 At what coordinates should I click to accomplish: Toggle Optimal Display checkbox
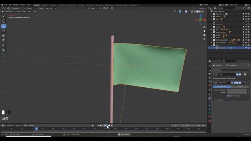tap(228, 96)
